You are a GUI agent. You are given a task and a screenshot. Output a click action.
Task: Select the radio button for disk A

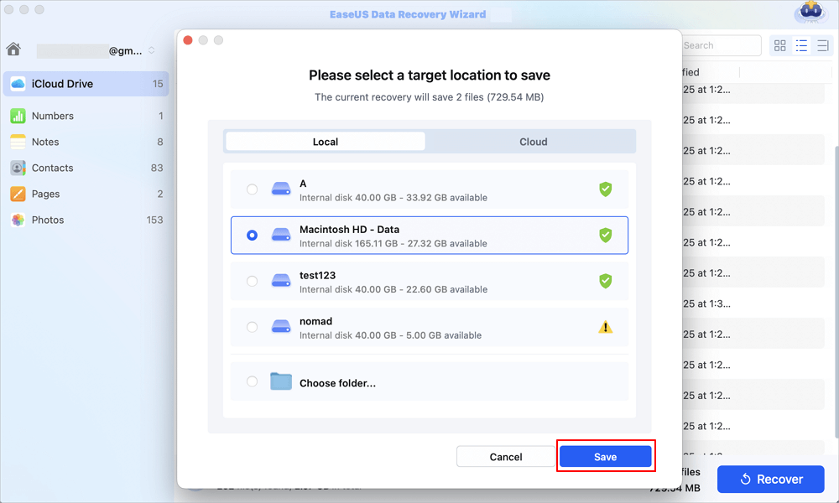[252, 189]
